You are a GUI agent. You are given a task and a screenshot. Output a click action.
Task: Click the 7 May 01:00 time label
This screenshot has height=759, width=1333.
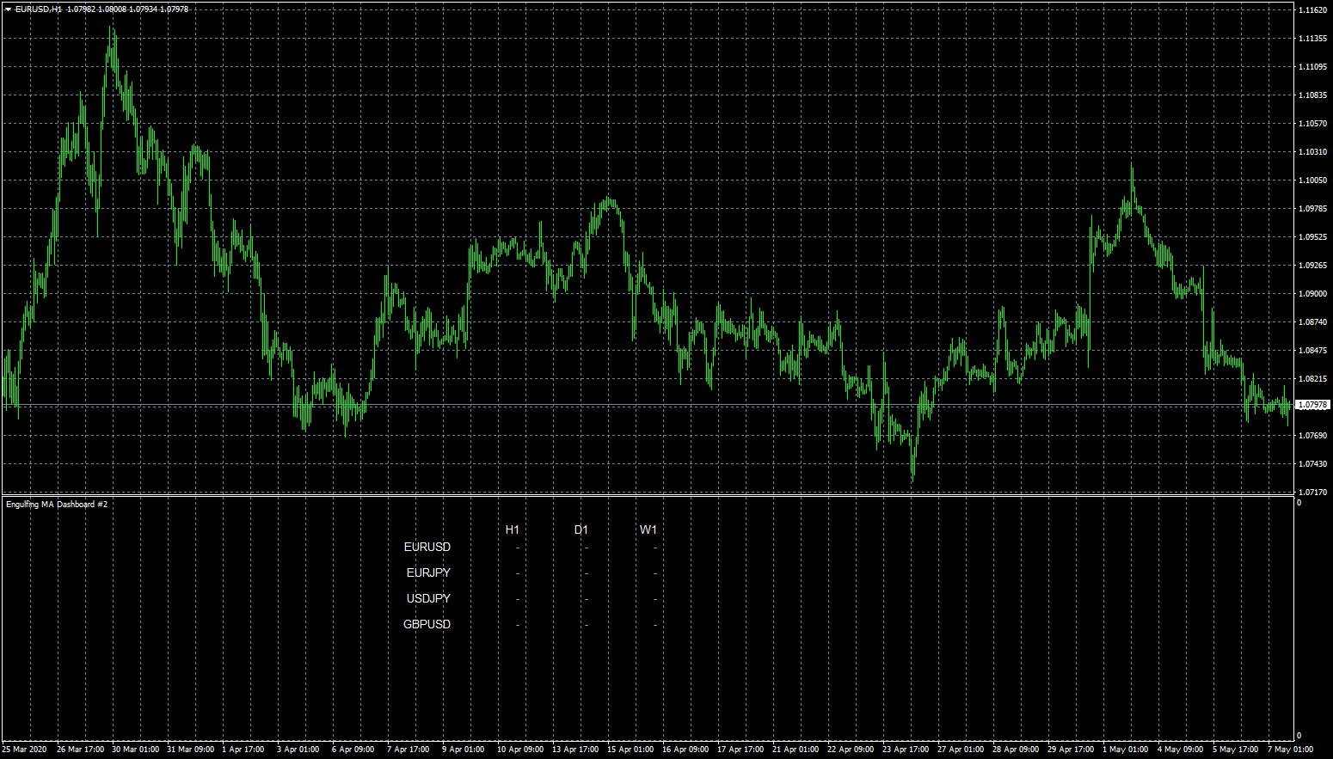pyautogui.click(x=1290, y=750)
